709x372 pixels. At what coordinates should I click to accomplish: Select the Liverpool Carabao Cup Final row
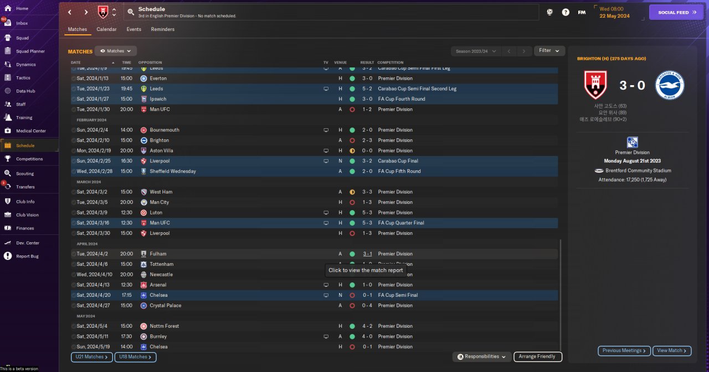314,161
